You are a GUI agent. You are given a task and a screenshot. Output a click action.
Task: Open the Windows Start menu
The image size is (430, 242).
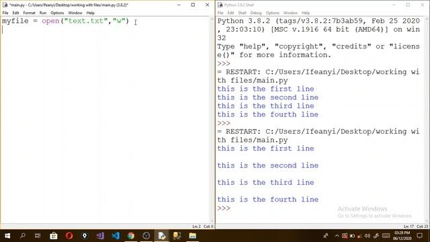pyautogui.click(x=7, y=236)
